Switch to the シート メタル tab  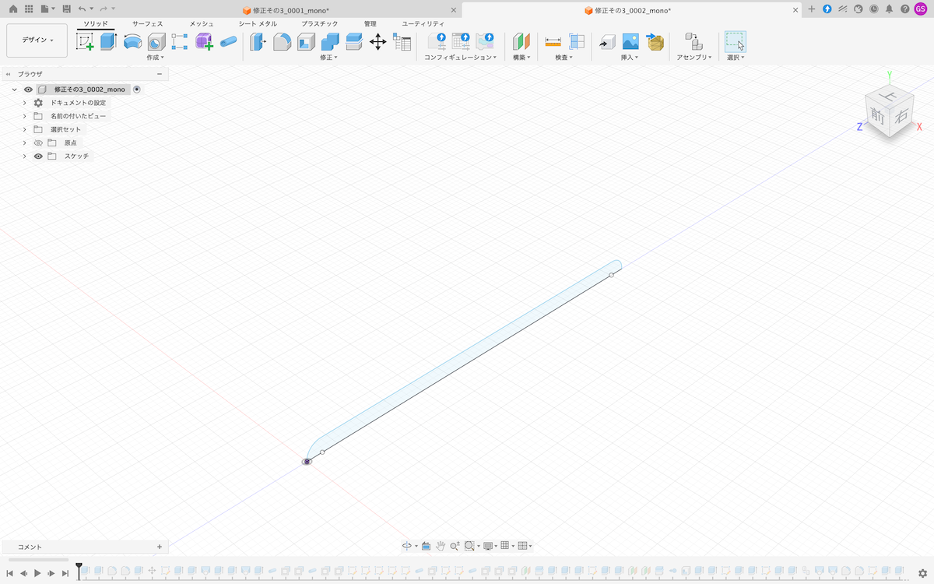(258, 24)
